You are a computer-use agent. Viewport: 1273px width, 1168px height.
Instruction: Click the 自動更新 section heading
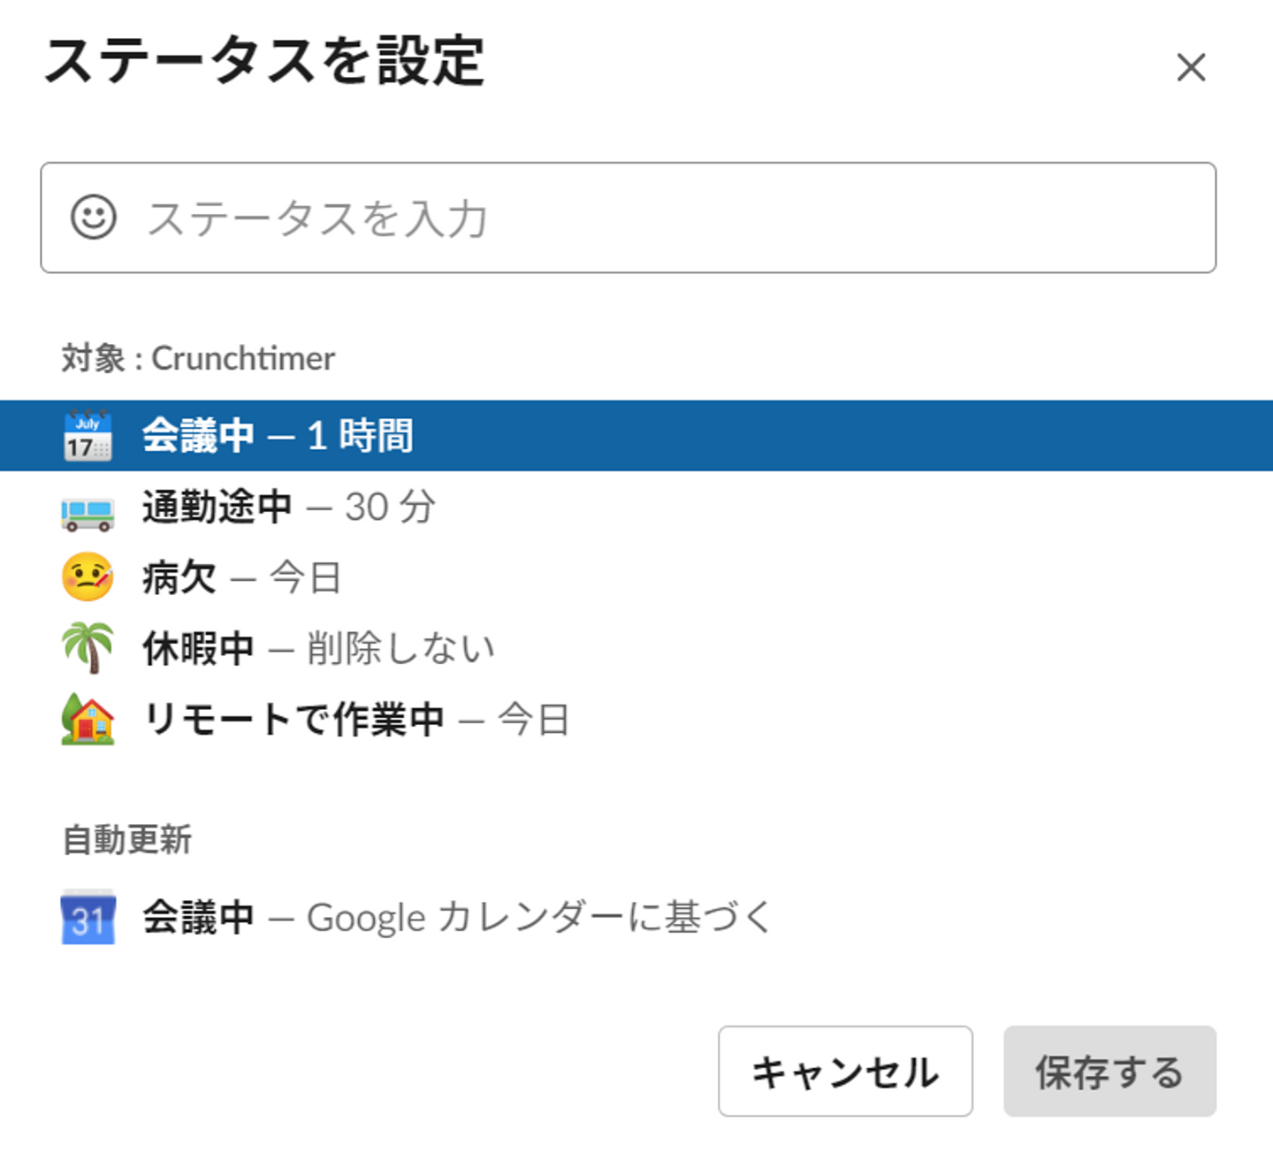(x=127, y=839)
